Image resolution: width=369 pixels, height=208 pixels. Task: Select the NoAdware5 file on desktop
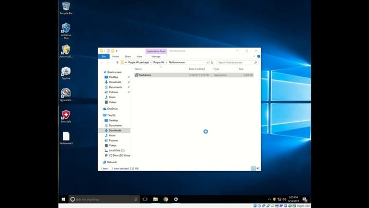(x=66, y=138)
